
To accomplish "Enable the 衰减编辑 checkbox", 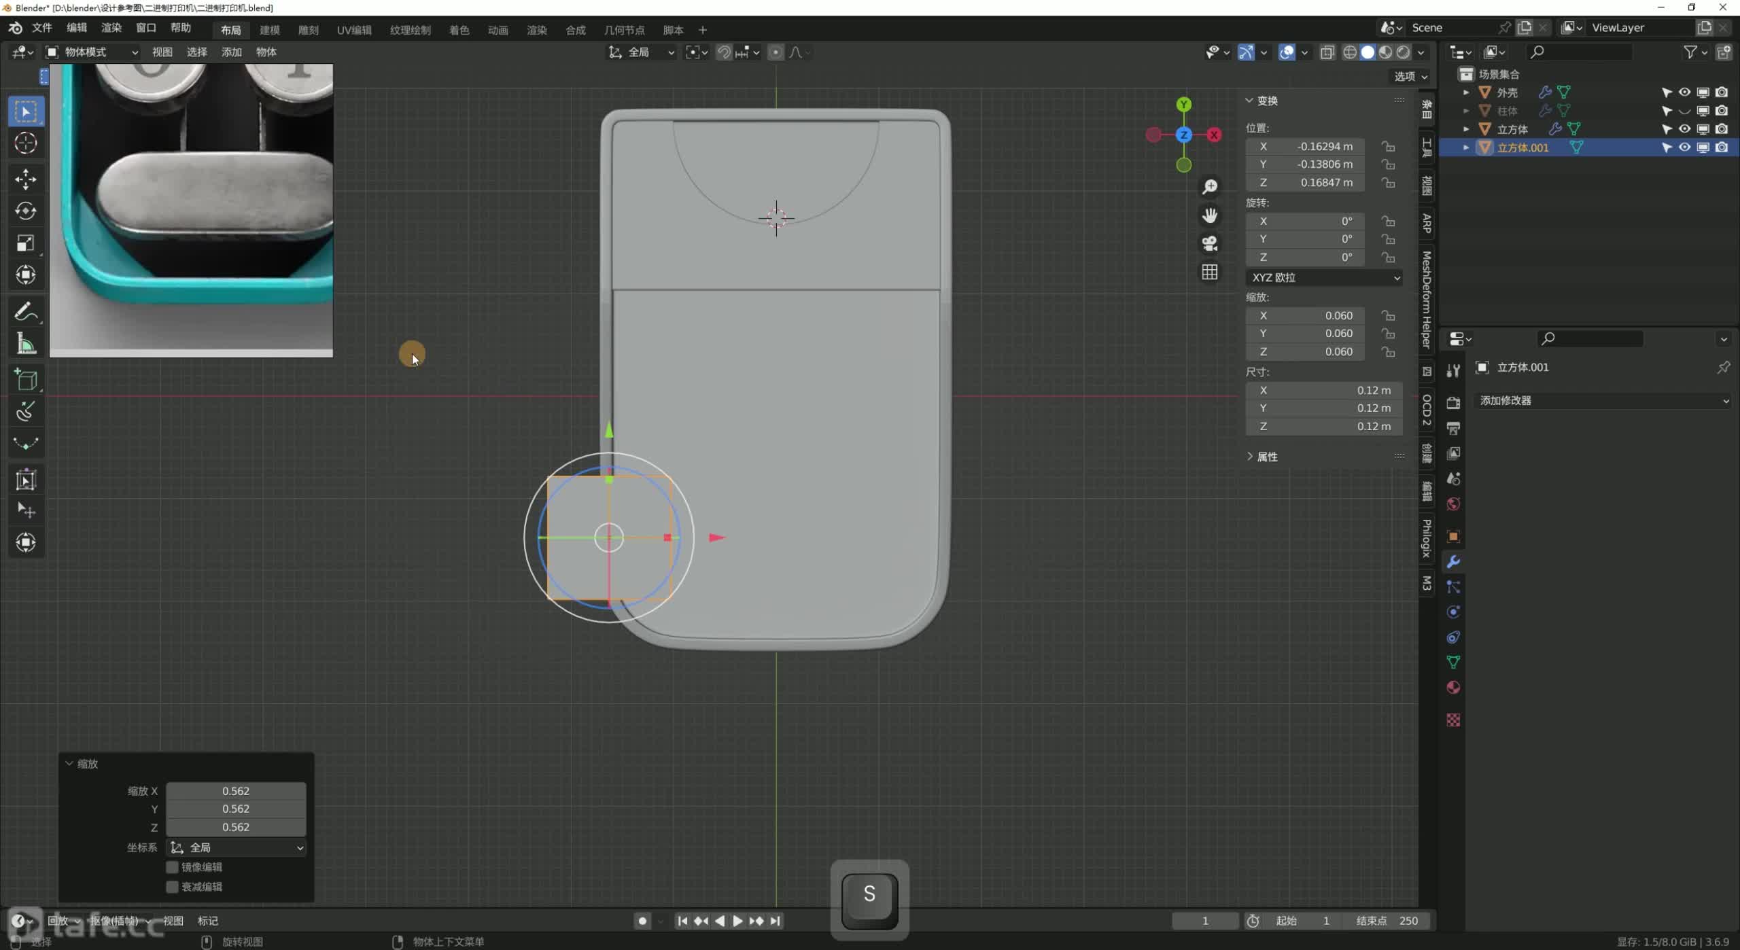I will coord(173,887).
